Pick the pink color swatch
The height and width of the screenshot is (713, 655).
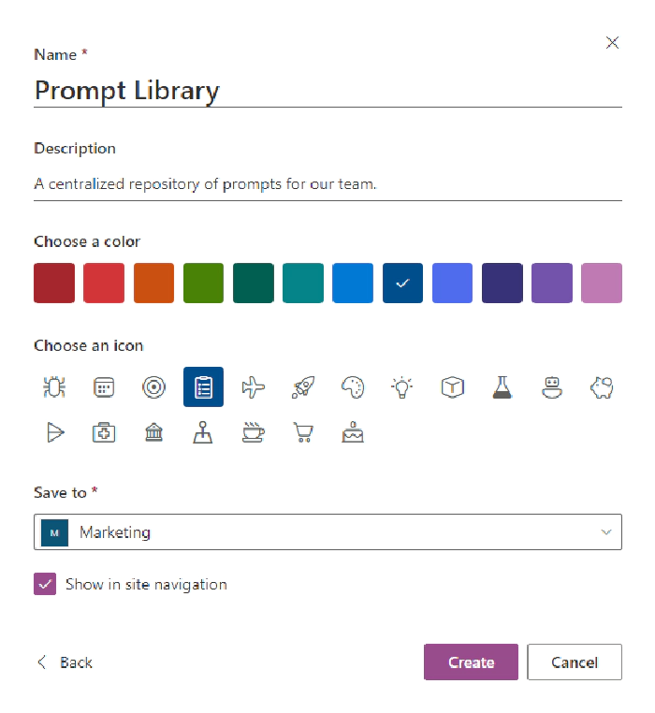coord(601,284)
